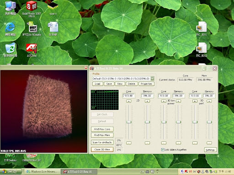Increase 3D perf Memory with plus button

click(209, 101)
